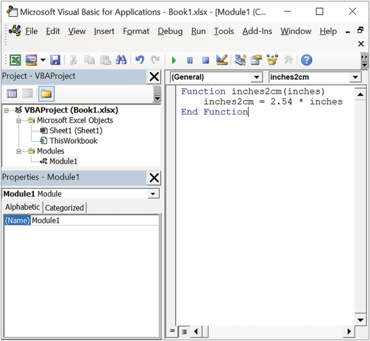Click the View Microsoft Excel icon

[x=16, y=61]
